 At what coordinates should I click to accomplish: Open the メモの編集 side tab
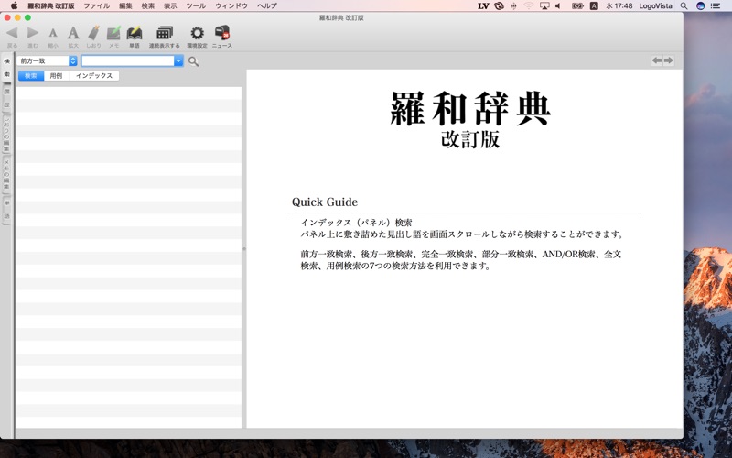pyautogui.click(x=6, y=174)
